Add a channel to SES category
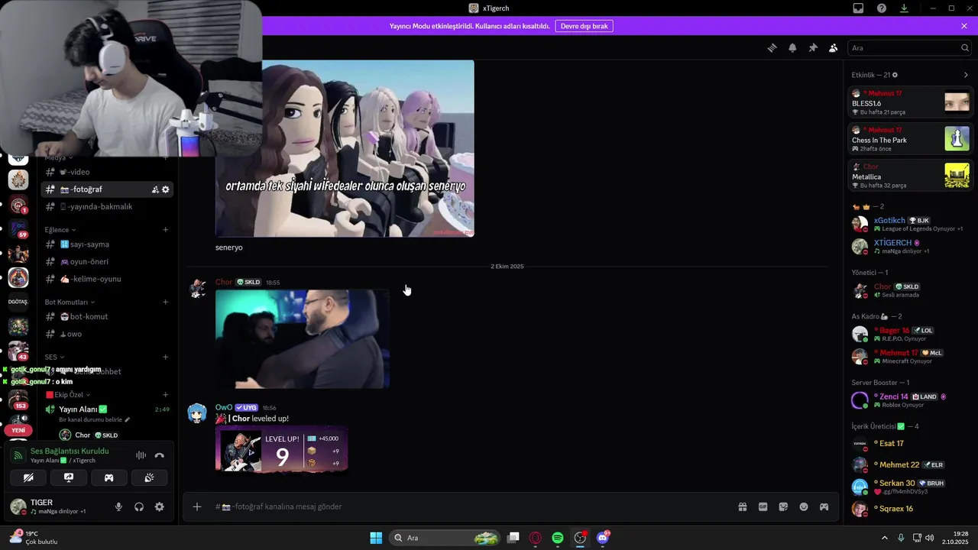This screenshot has width=978, height=550. pos(166,357)
